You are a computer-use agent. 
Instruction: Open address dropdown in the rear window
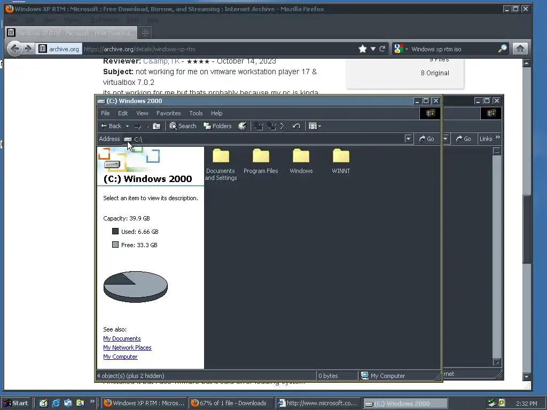click(x=446, y=139)
